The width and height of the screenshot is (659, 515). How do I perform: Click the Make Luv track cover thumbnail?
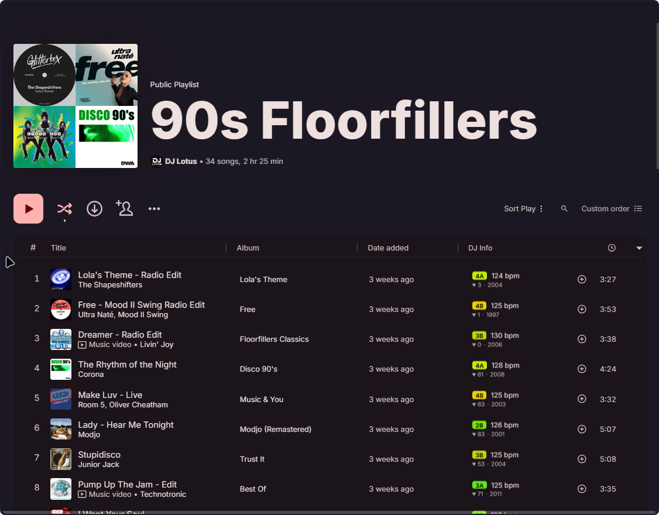pyautogui.click(x=61, y=399)
